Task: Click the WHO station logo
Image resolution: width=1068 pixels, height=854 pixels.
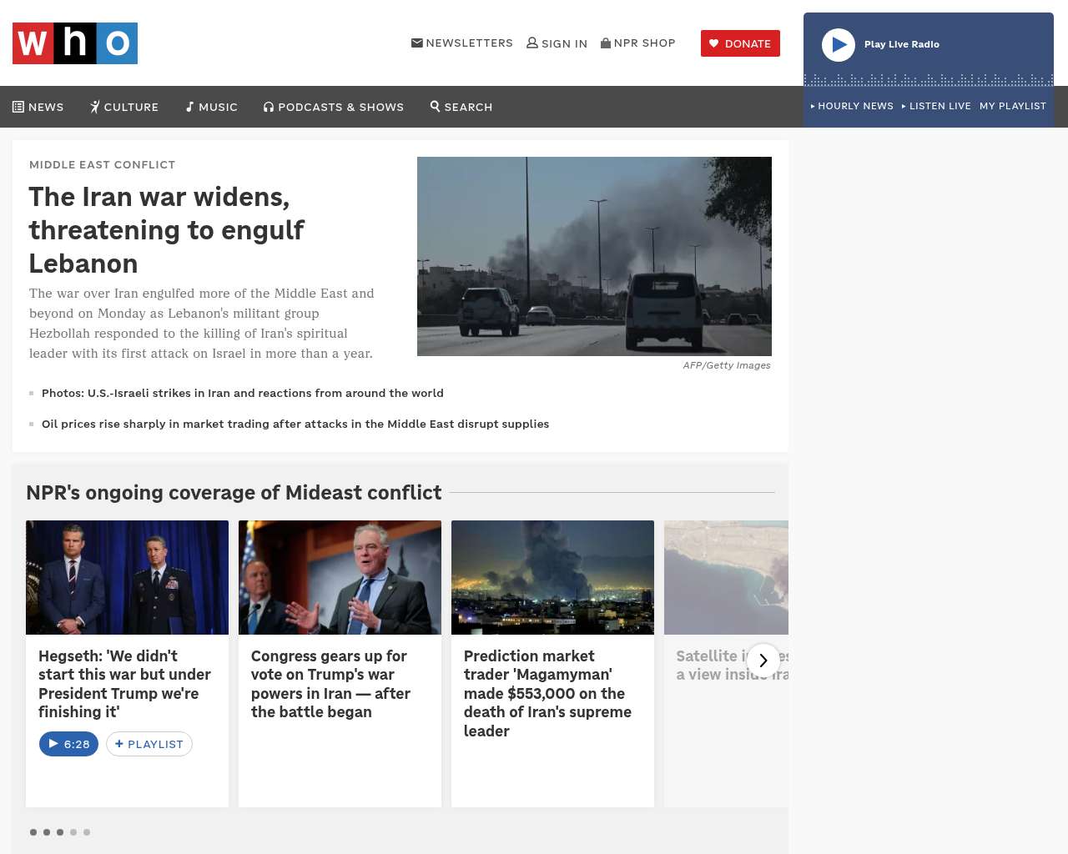Action: [75, 43]
